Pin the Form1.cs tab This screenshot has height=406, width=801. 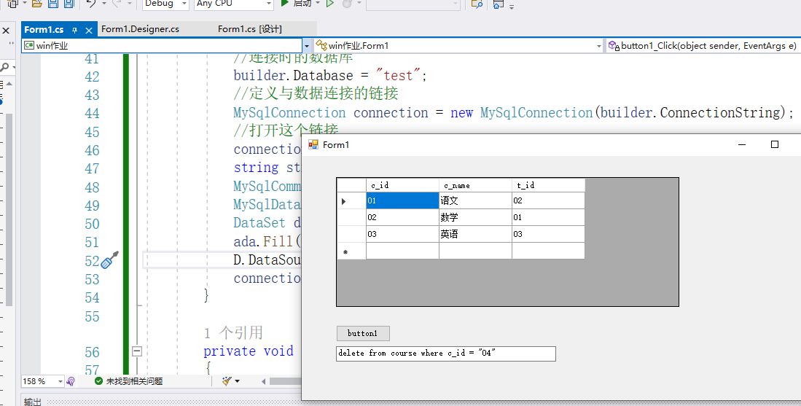pyautogui.click(x=74, y=30)
